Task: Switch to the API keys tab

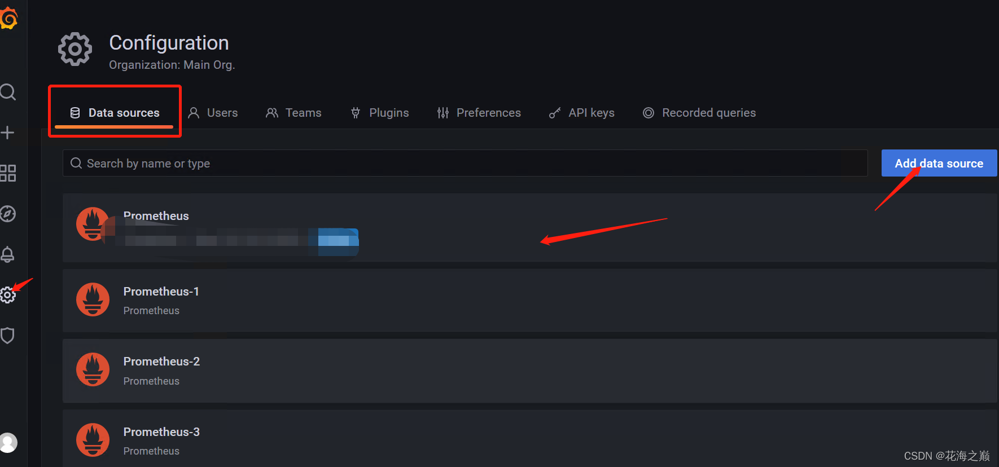Action: (582, 113)
